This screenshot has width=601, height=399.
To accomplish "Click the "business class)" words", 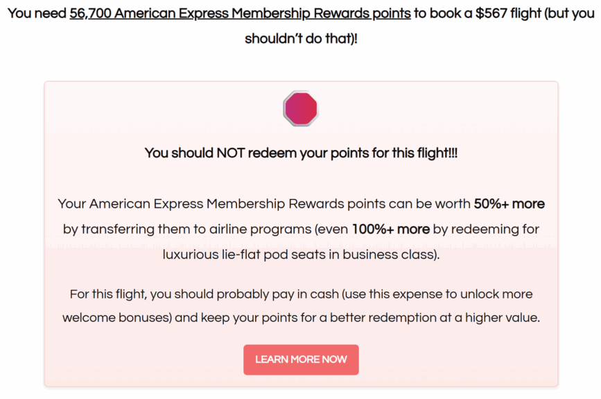I will [391, 255].
